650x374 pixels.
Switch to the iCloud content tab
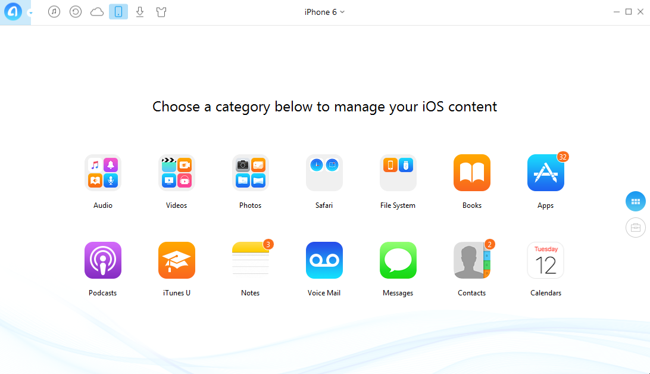97,11
